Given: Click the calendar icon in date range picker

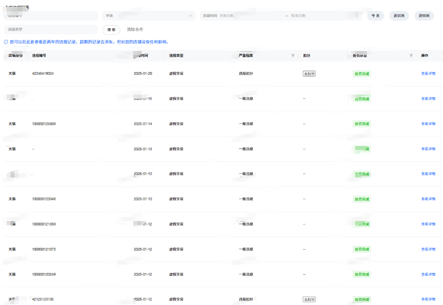Looking at the screenshot, I should (356, 16).
